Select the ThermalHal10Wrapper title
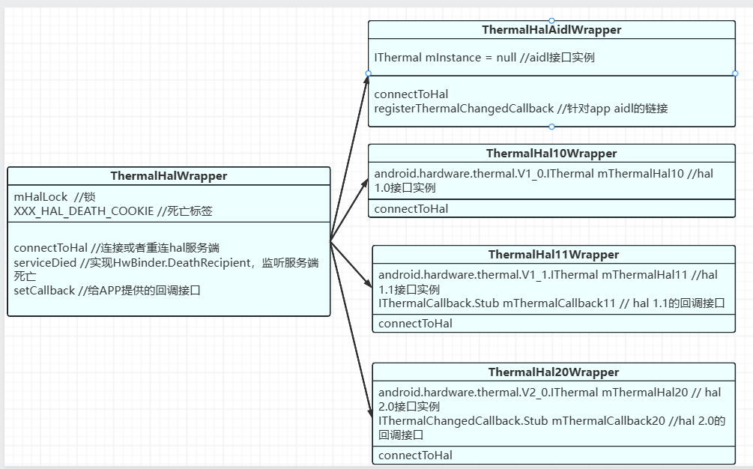753x469 pixels. (x=551, y=153)
